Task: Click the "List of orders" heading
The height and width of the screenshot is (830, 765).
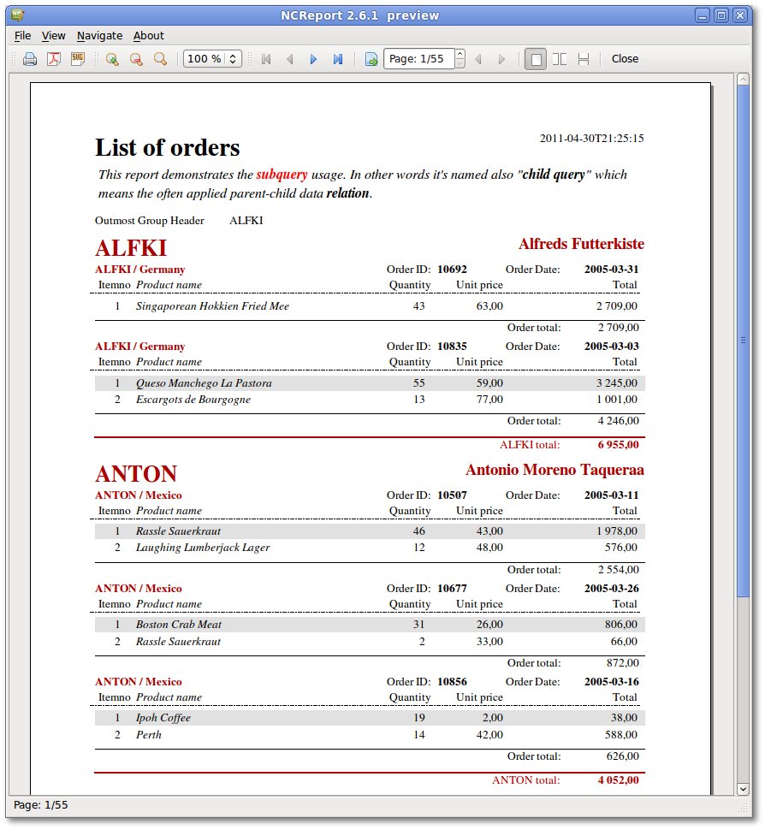Action: pyautogui.click(x=168, y=147)
